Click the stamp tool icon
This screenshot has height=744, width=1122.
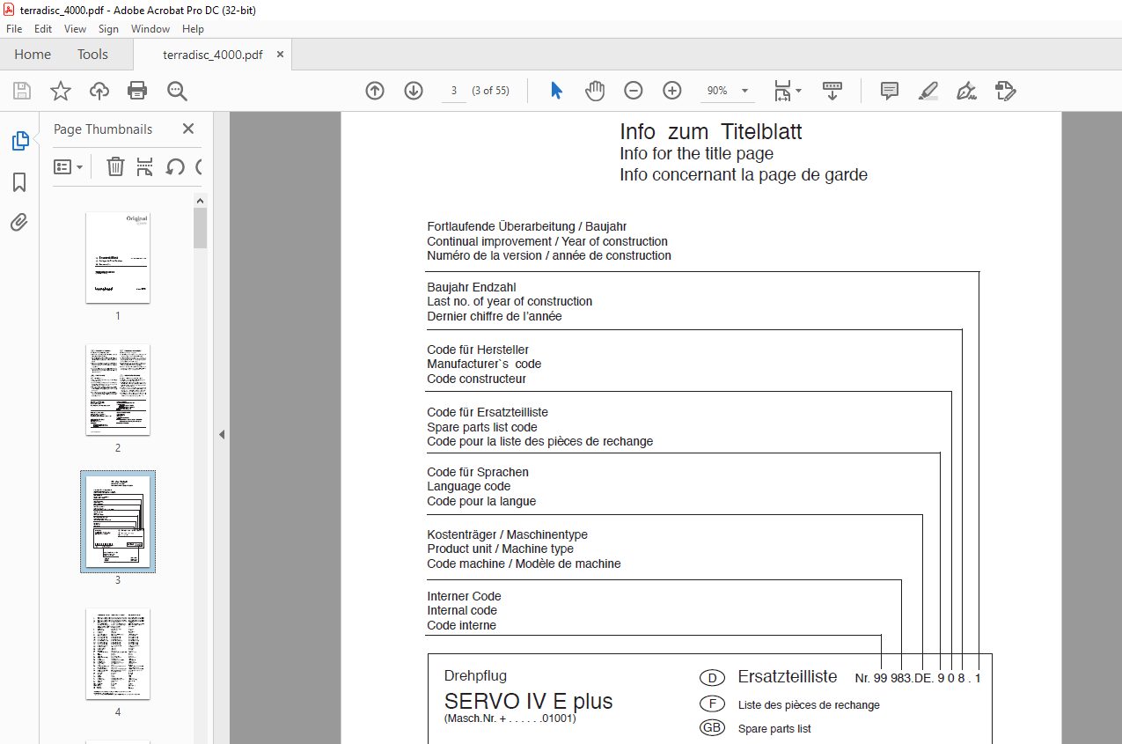(1006, 91)
